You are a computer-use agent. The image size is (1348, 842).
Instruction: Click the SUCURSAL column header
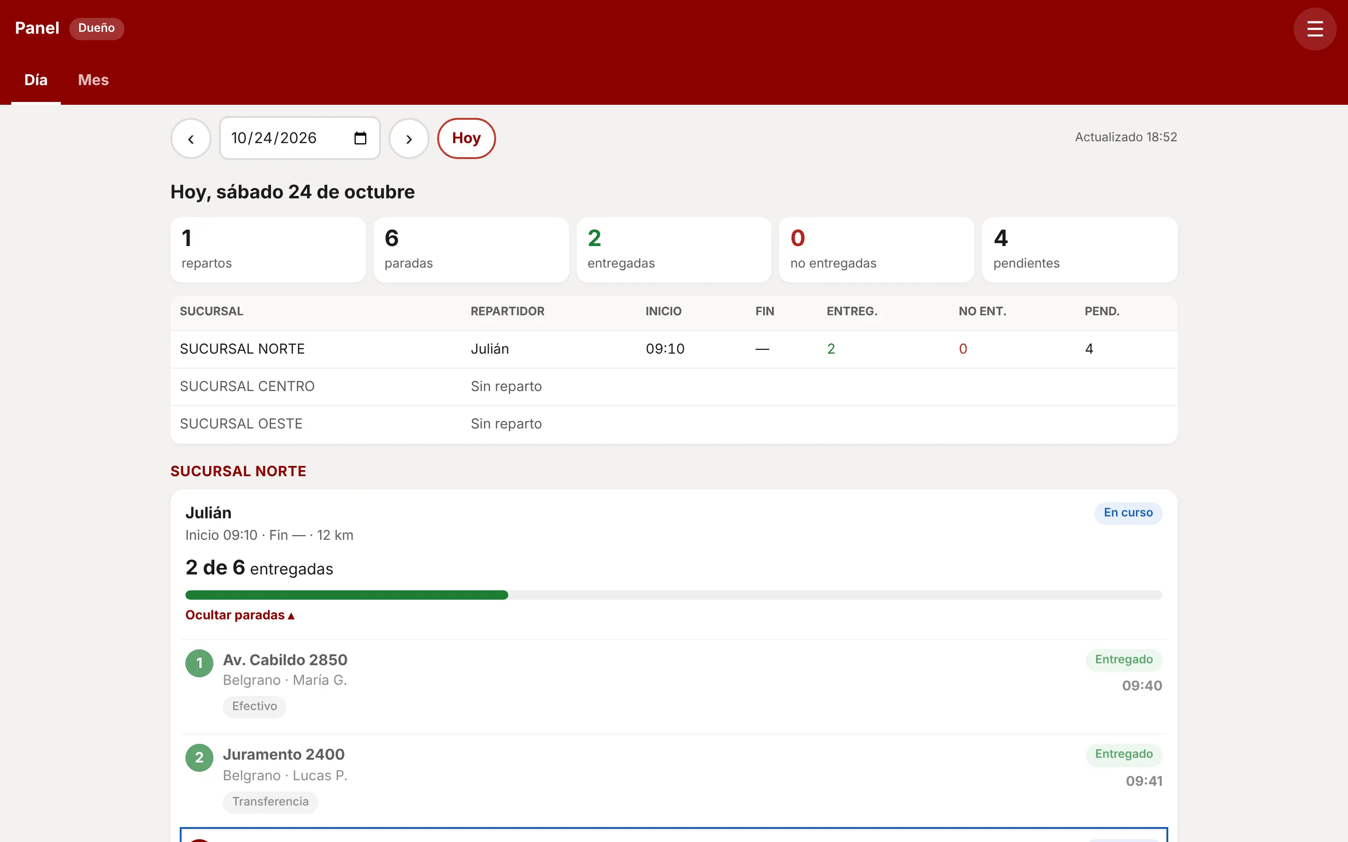click(212, 311)
